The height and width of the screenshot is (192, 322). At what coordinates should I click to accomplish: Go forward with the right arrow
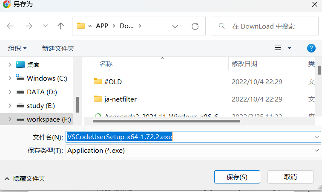click(x=29, y=26)
